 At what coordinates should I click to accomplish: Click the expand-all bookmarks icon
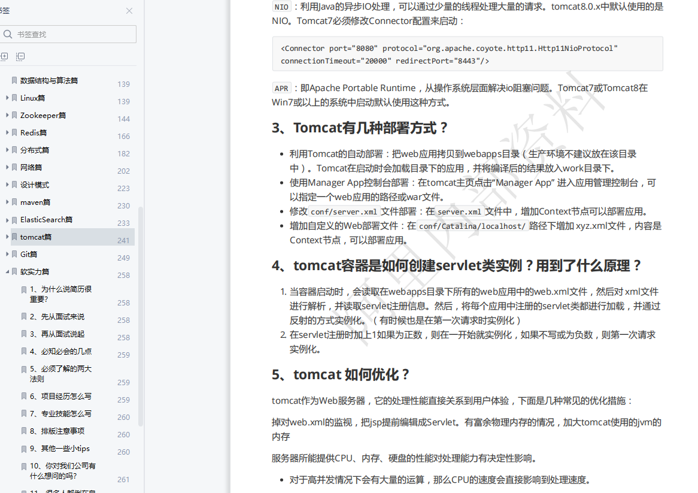(5, 56)
